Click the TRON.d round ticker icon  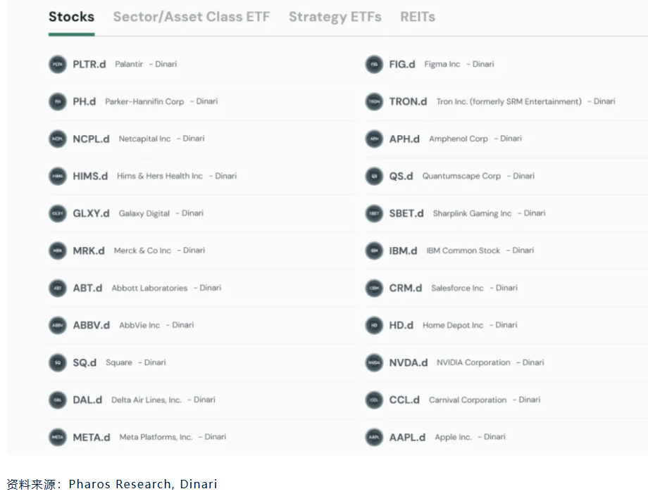tap(374, 102)
